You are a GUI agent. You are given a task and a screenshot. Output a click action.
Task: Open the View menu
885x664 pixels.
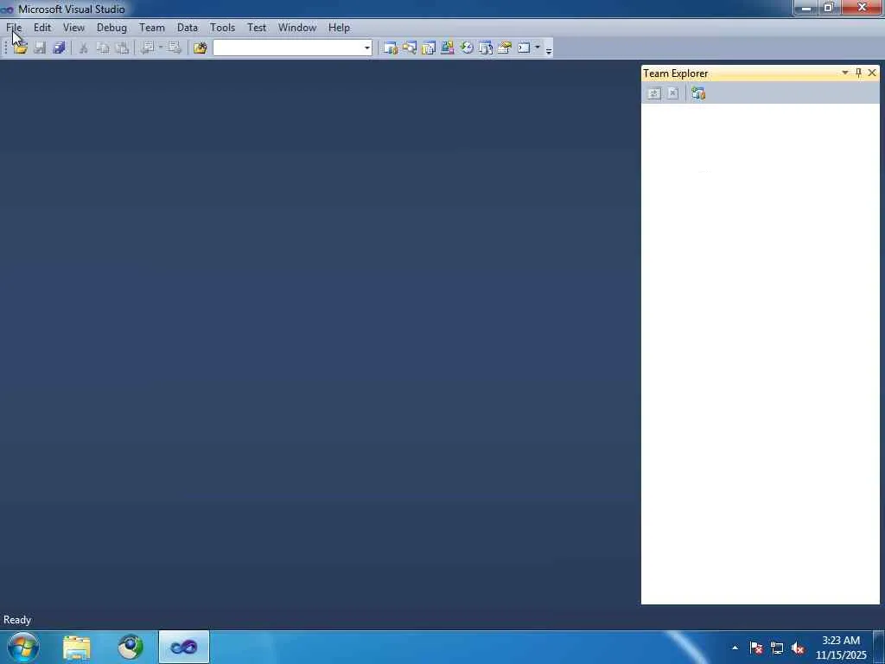point(73,28)
